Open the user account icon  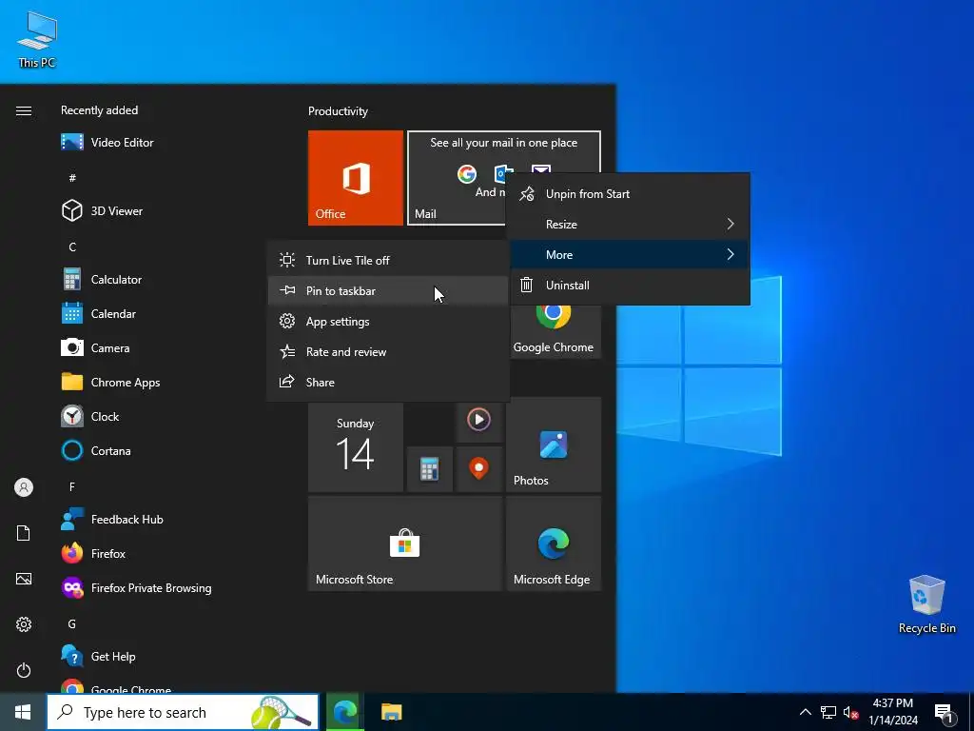[x=24, y=487]
